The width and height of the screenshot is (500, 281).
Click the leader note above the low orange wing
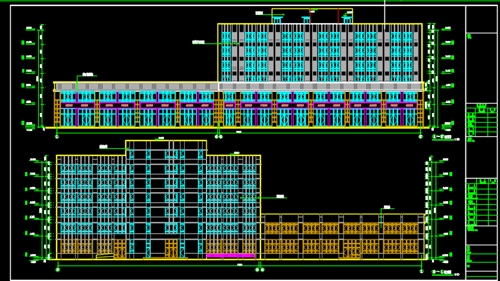tap(387, 207)
